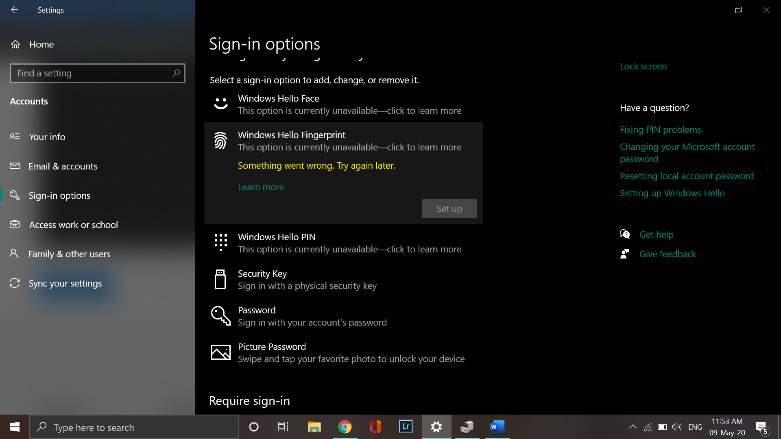Click the Email envelope icon
The image size is (781, 439).
(x=15, y=166)
